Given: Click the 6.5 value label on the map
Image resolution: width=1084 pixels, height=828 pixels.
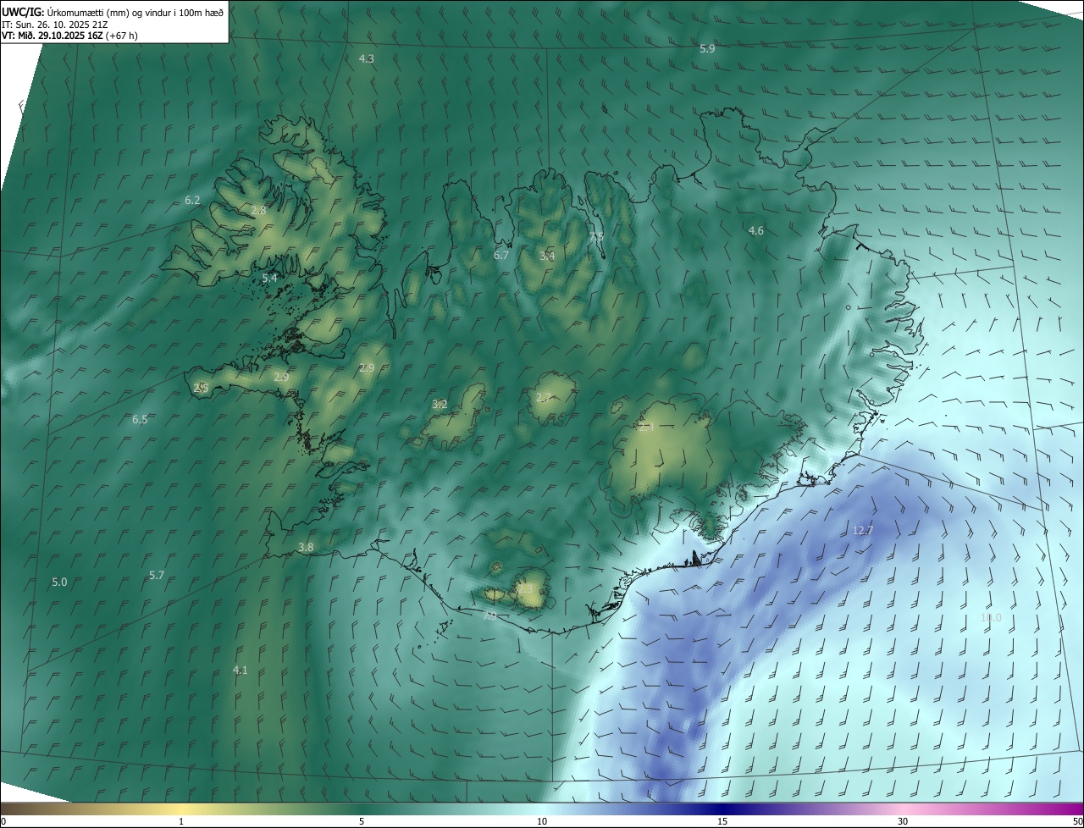Looking at the screenshot, I should click(x=140, y=419).
